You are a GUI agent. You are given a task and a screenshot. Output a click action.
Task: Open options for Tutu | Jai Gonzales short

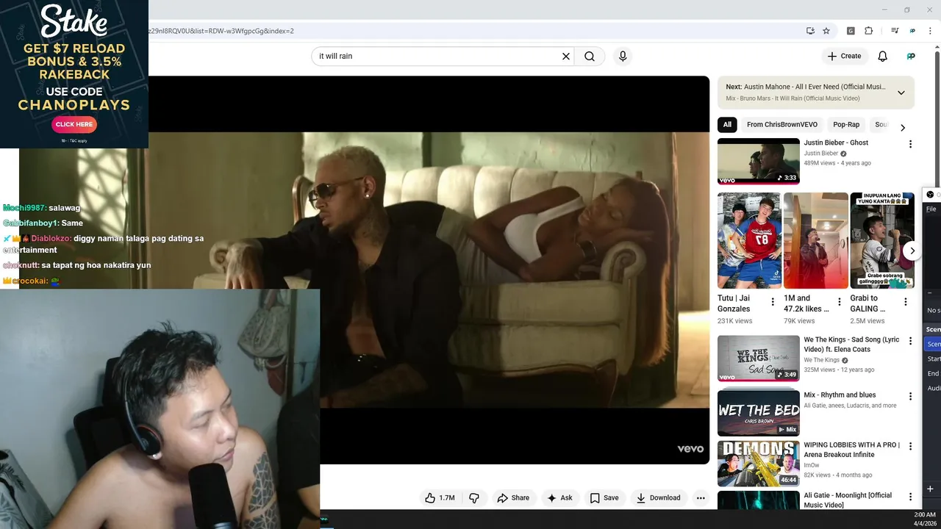tap(773, 302)
